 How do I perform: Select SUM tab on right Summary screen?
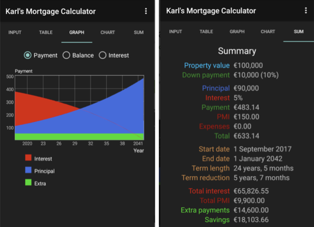pos(299,32)
